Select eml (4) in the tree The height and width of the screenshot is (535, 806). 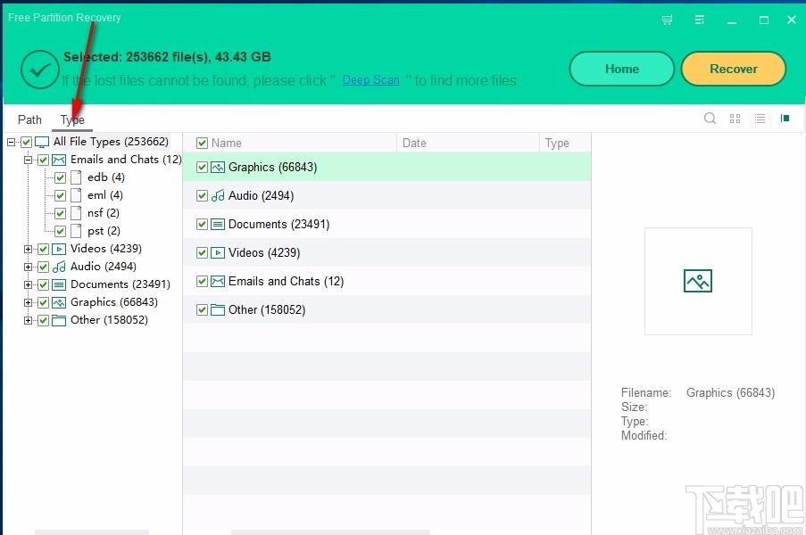pyautogui.click(x=105, y=195)
